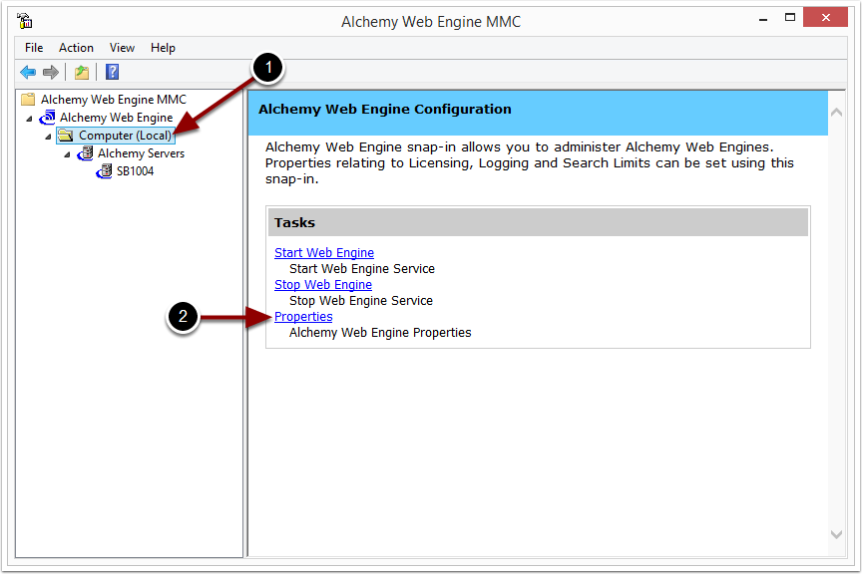Click the Alchemy Web Engine MMC root folder icon
Image resolution: width=862 pixels, height=574 pixels.
(28, 100)
